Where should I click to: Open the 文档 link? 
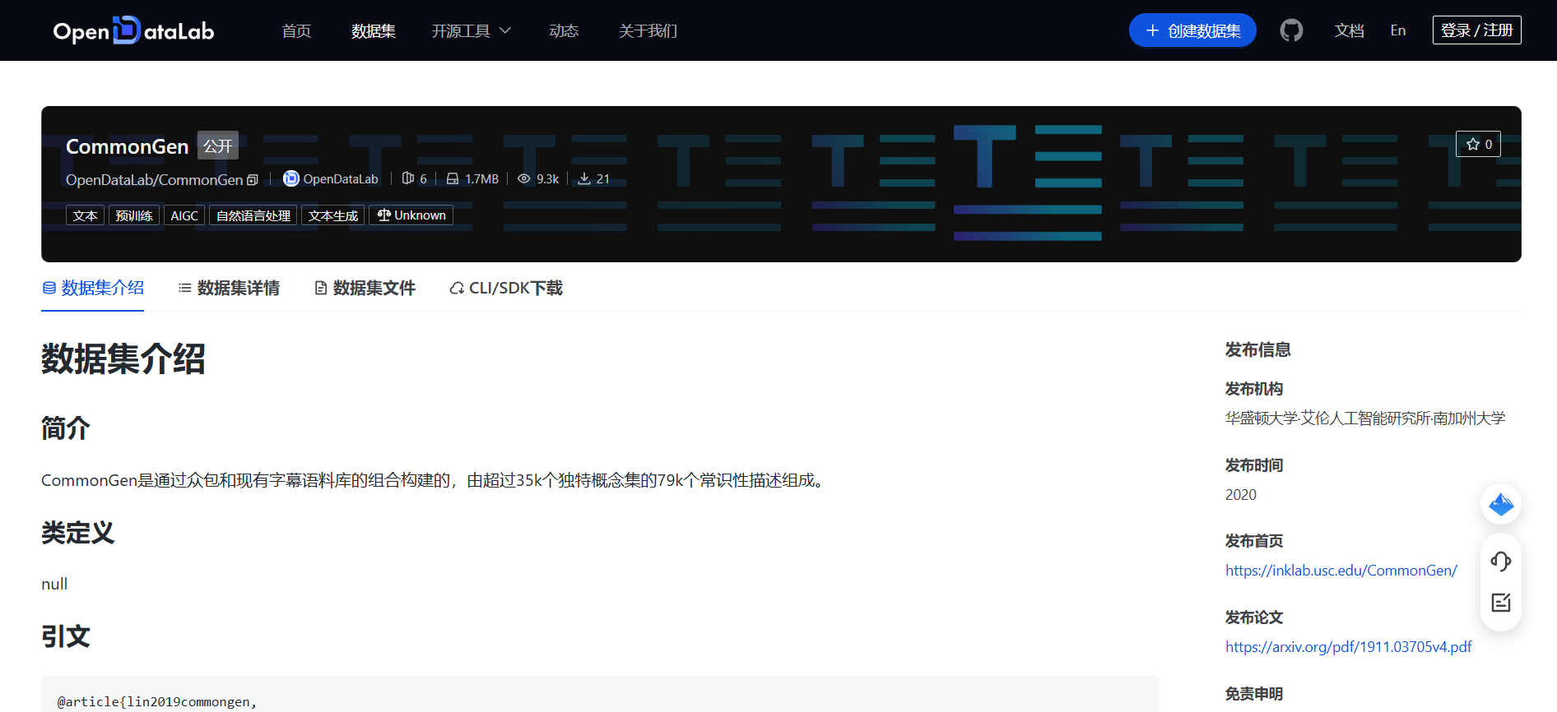(1349, 30)
